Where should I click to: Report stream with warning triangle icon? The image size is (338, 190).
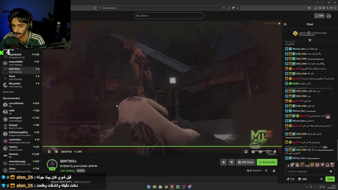click(274, 170)
